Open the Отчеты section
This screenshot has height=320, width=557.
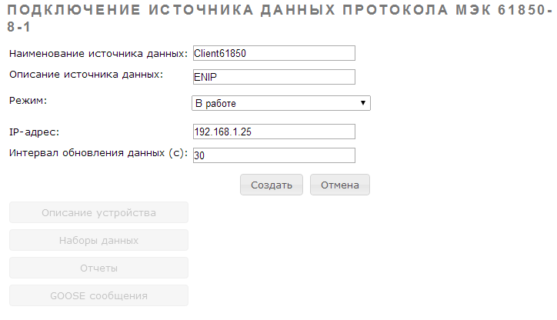click(98, 268)
